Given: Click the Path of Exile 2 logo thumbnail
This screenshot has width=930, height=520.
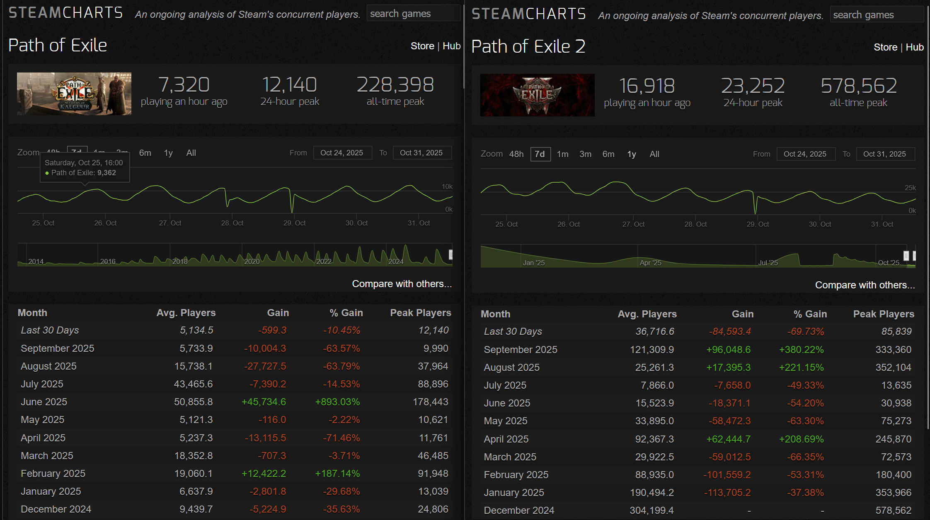Looking at the screenshot, I should pyautogui.click(x=537, y=95).
